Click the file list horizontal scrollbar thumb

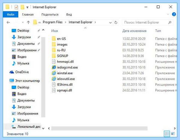99,128
